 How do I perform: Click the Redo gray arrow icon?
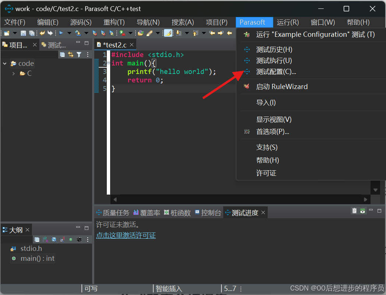50,33
